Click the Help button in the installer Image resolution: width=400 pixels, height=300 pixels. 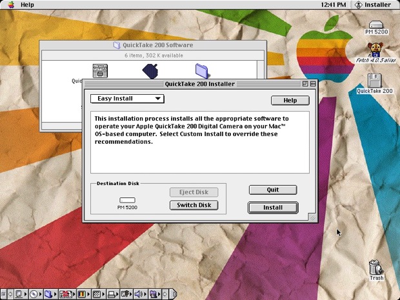tap(290, 100)
